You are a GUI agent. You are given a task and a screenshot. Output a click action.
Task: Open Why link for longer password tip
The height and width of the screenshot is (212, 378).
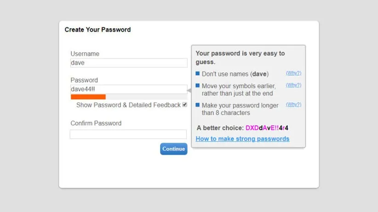tap(293, 104)
